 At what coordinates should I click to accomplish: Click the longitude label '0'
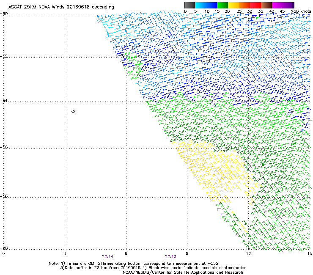(x=3, y=253)
